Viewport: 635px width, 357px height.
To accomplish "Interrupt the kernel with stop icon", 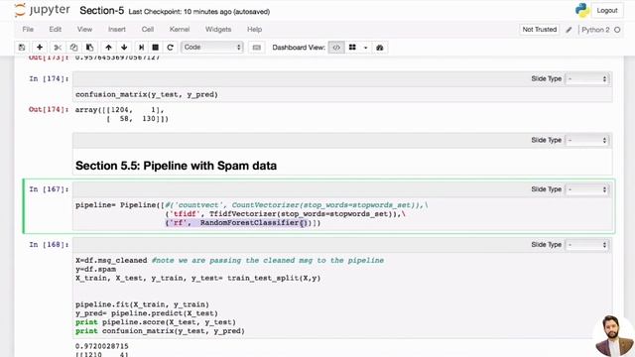I will pyautogui.click(x=156, y=48).
